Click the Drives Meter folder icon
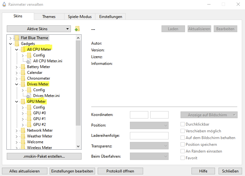Screen dimensions: 245x176 23,84
